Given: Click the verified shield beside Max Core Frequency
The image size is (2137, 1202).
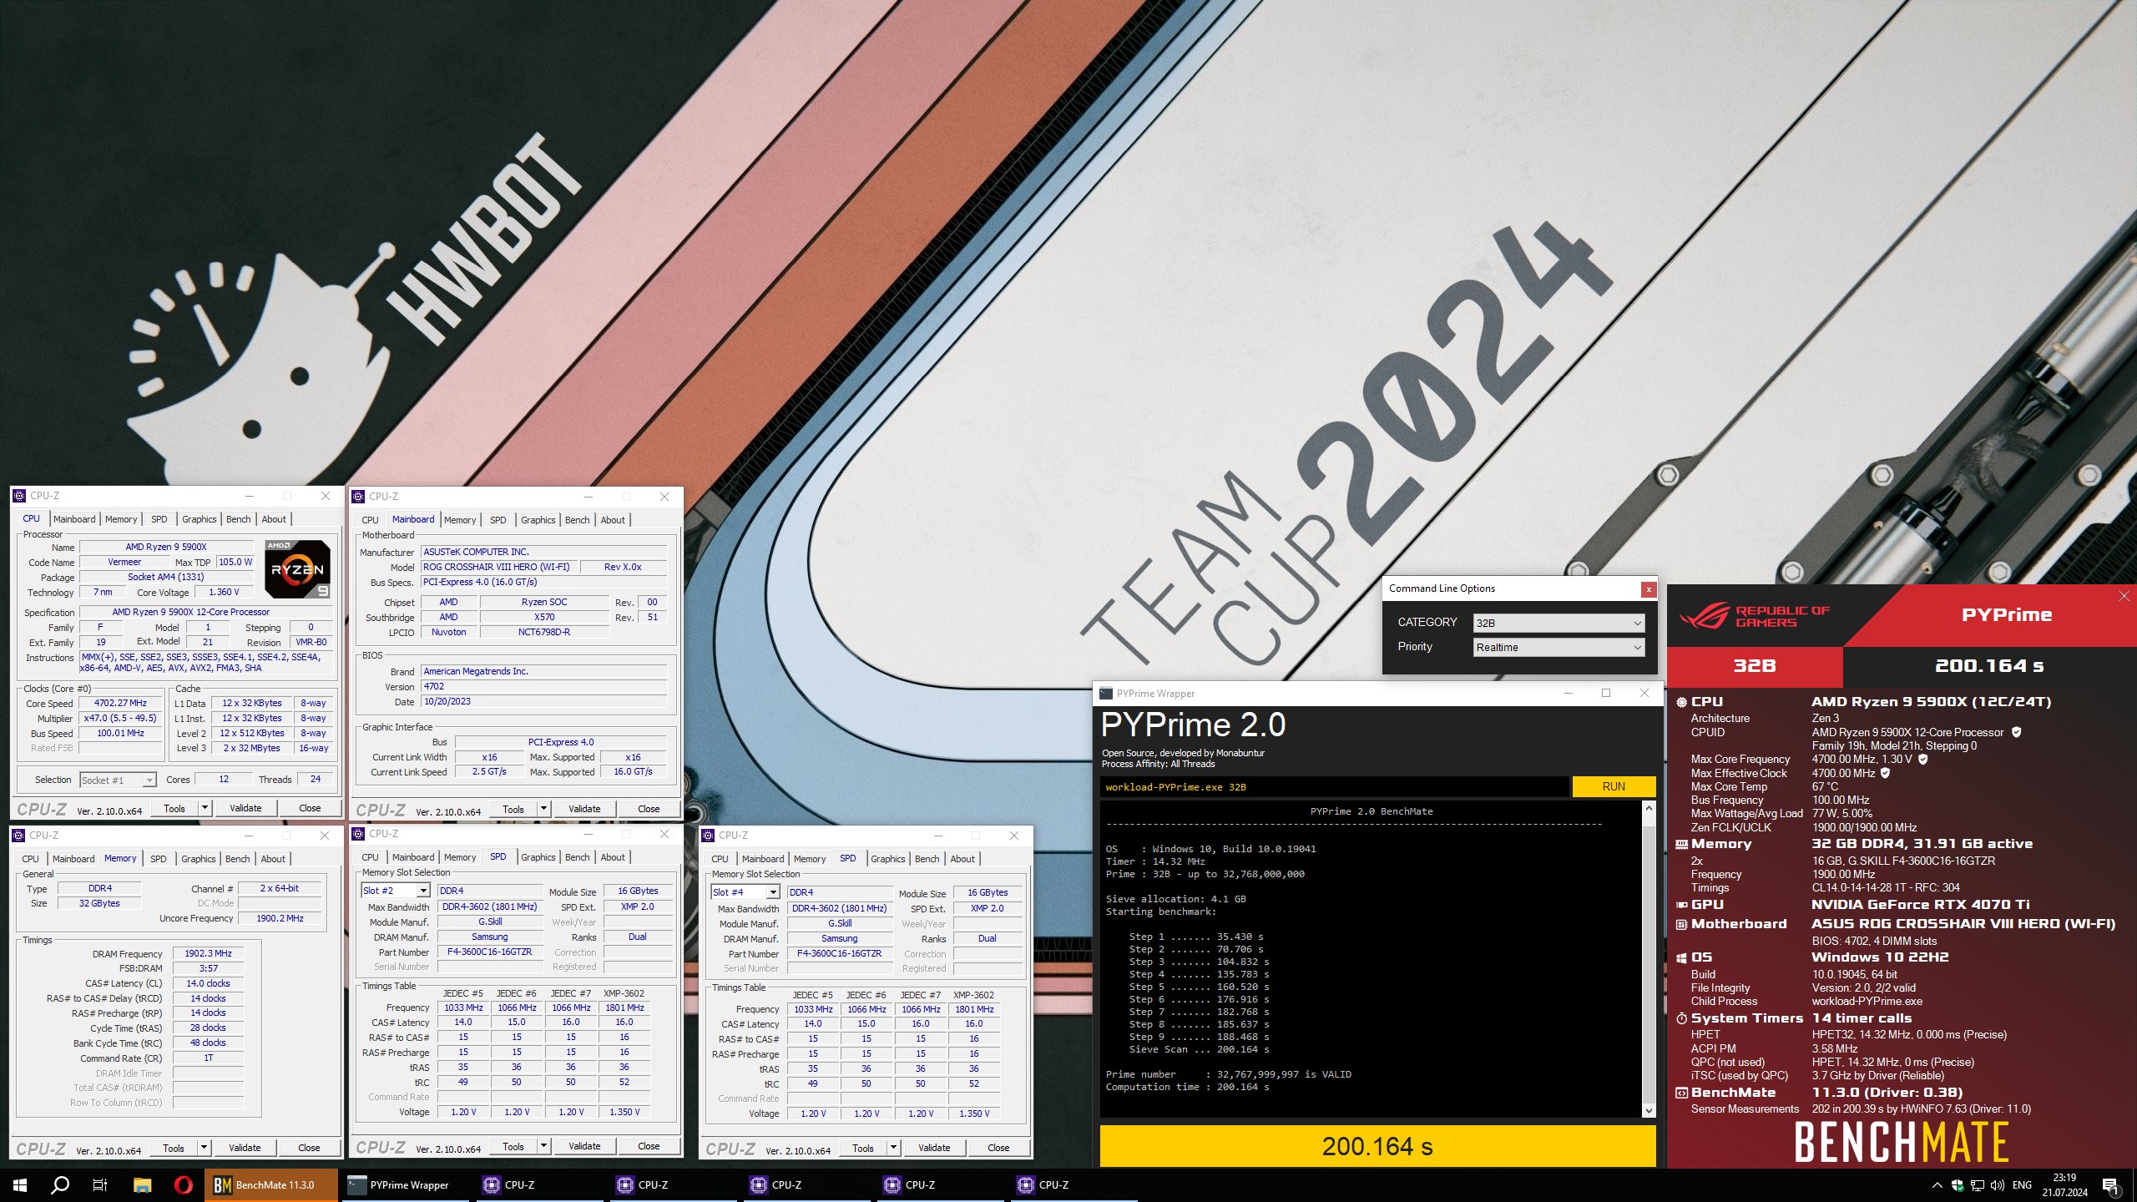Looking at the screenshot, I should [1922, 759].
